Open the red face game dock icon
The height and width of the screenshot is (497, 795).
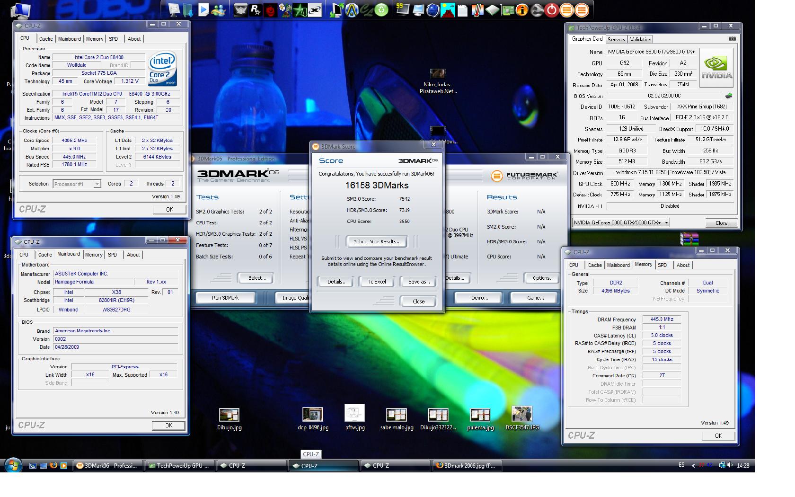pos(270,9)
